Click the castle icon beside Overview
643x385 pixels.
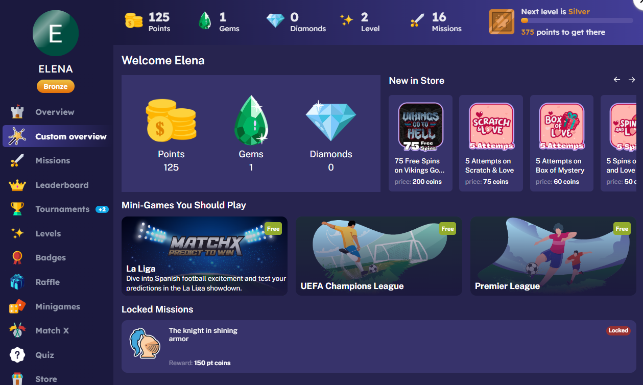[x=17, y=112]
